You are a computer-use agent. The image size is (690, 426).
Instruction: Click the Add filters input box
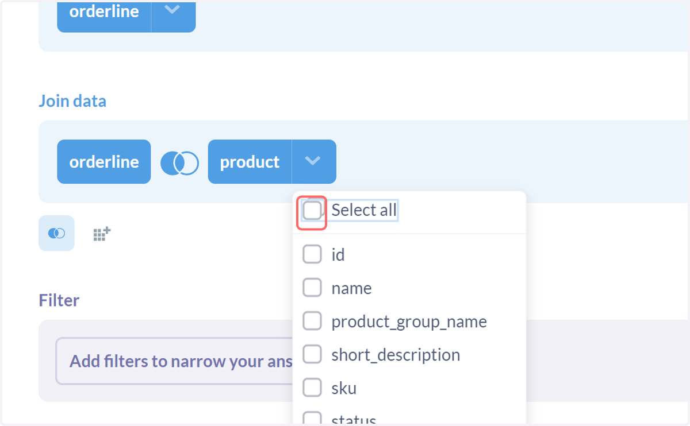coord(174,361)
